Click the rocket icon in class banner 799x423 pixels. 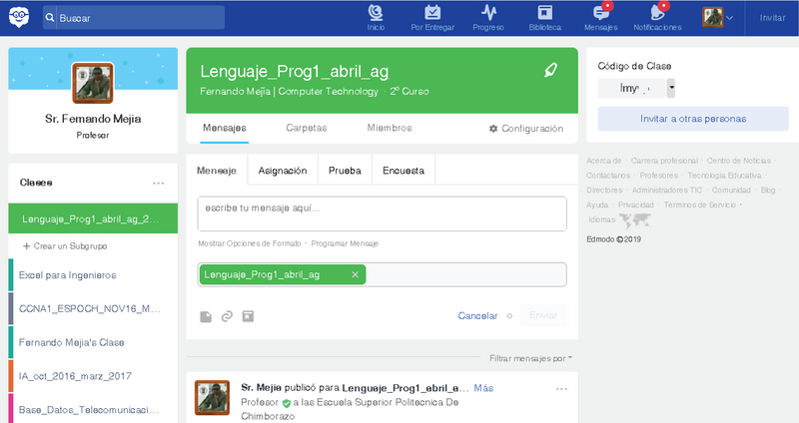pos(550,71)
